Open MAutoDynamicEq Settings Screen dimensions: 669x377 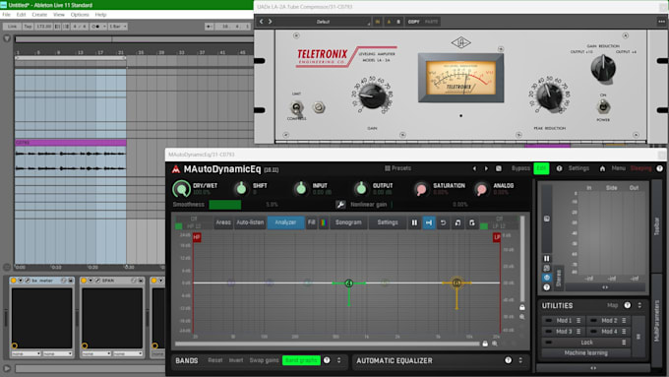(x=578, y=168)
